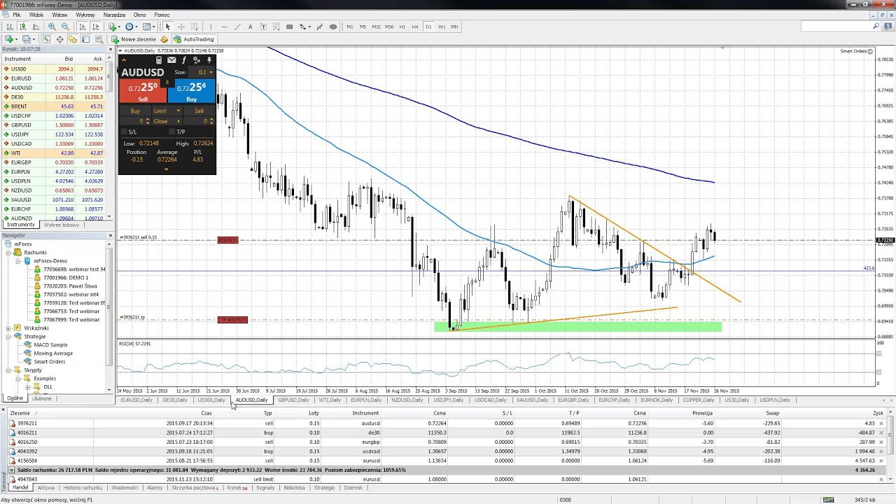Open the Wykresy menu
The width and height of the screenshot is (896, 504).
point(85,15)
